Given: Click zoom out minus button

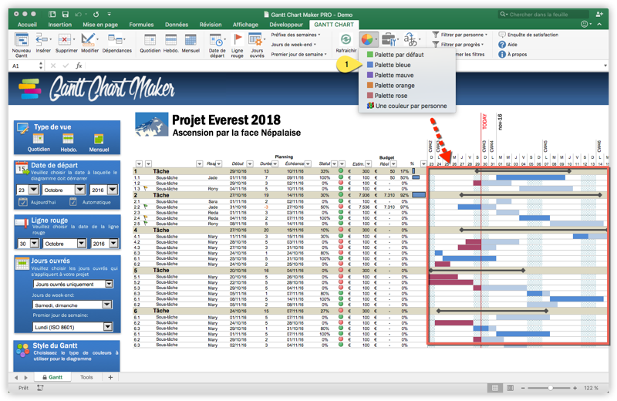Looking at the screenshot, I should [x=523, y=388].
